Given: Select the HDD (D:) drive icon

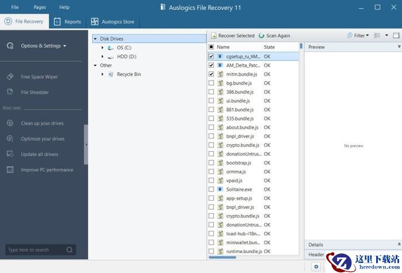Looking at the screenshot, I should (110, 57).
